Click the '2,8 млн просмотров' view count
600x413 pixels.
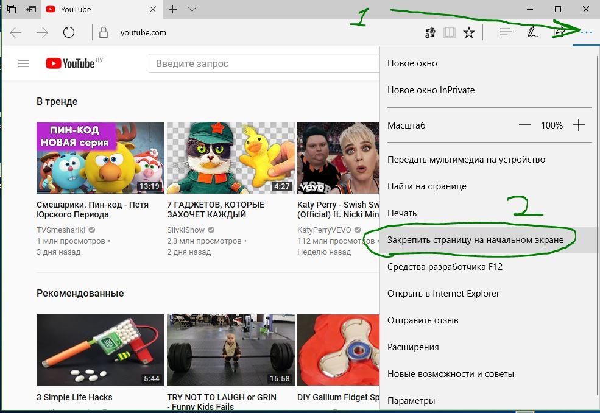[x=204, y=241]
